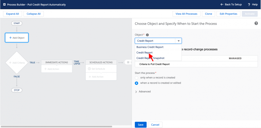Click 'Criteria to Pull Credit Report' row
Image resolution: width=261 pixels, height=128 pixels.
196,64
